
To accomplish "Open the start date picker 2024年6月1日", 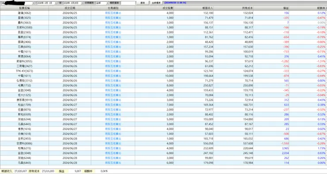I will point(47,3).
